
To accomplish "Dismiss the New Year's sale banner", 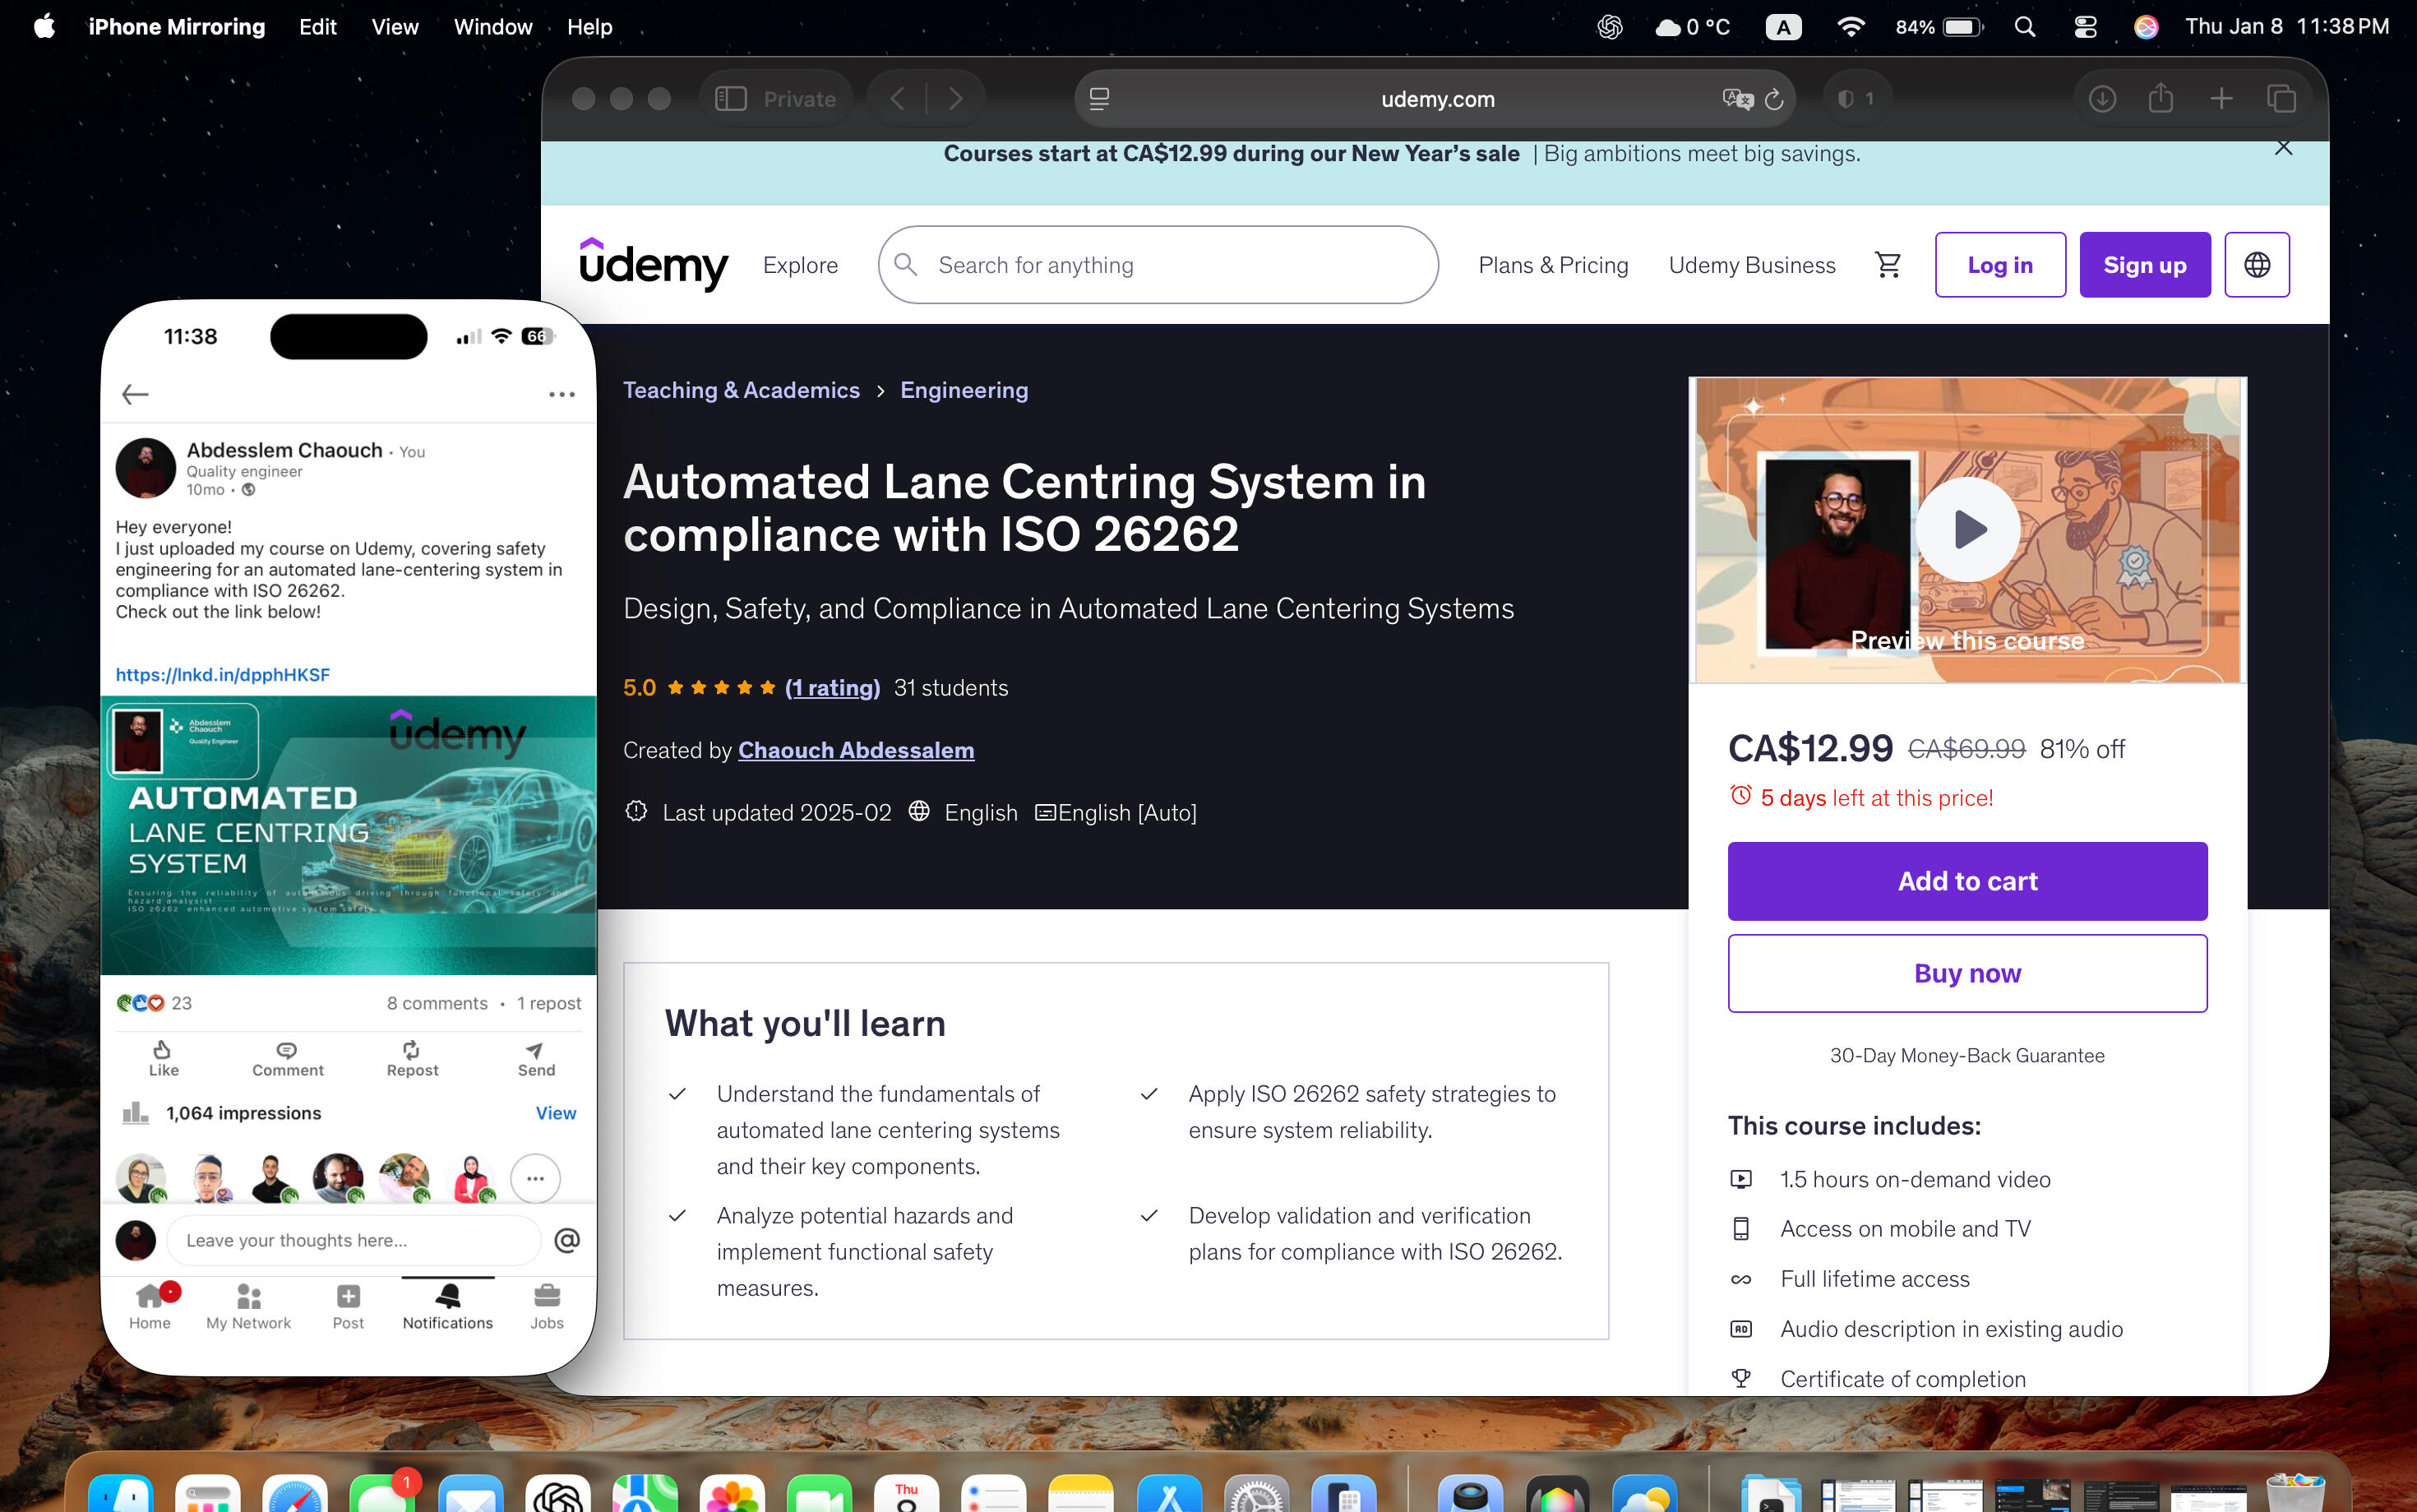I will (2283, 148).
